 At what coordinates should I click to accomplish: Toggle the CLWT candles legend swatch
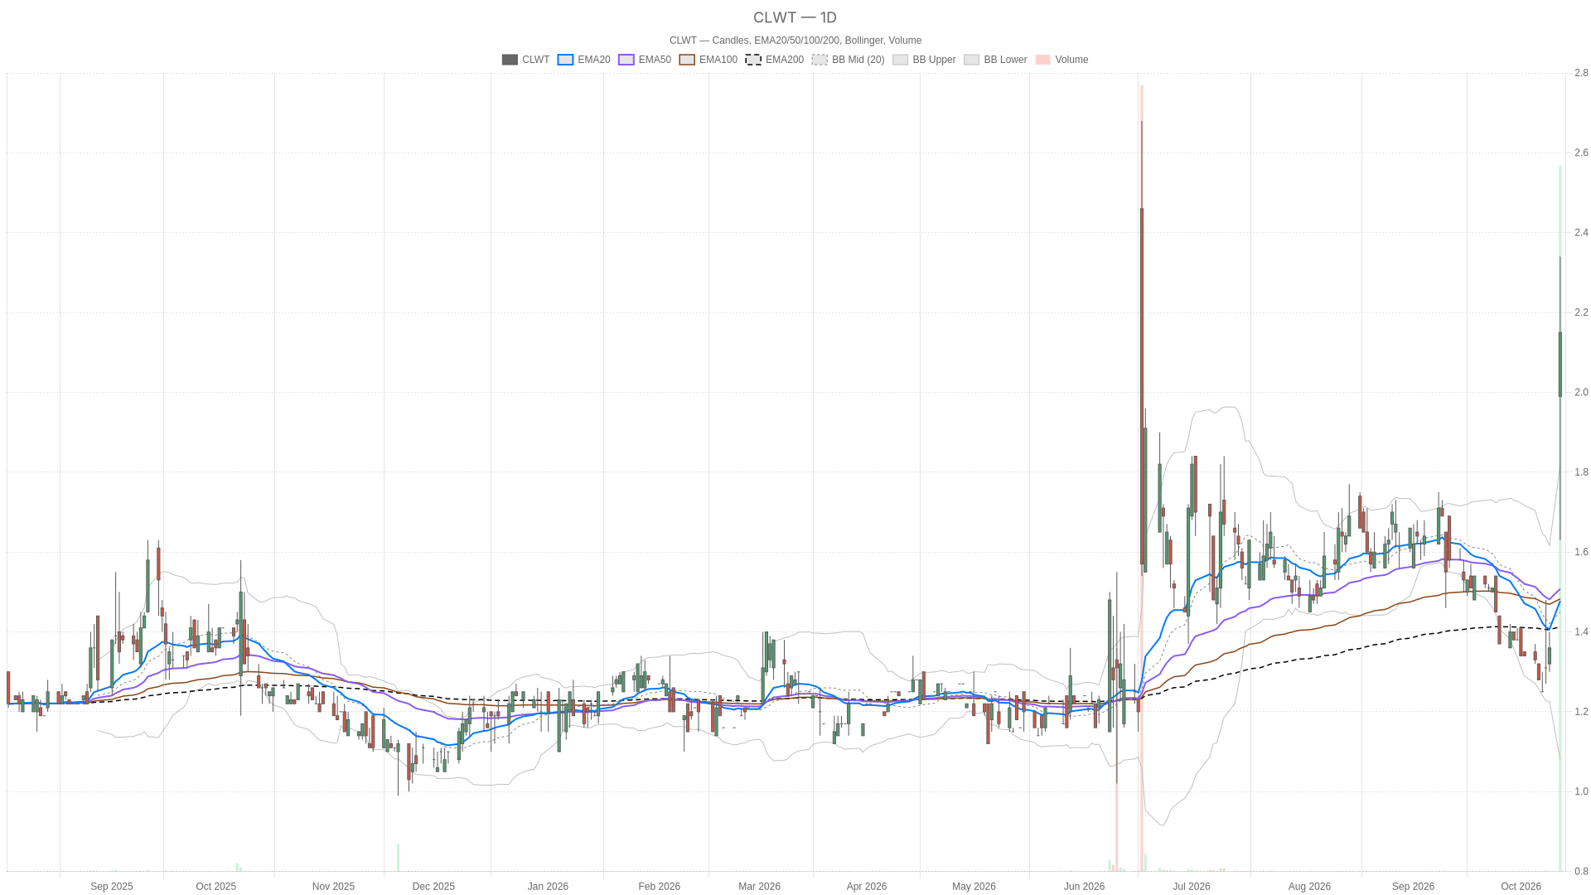pyautogui.click(x=510, y=60)
